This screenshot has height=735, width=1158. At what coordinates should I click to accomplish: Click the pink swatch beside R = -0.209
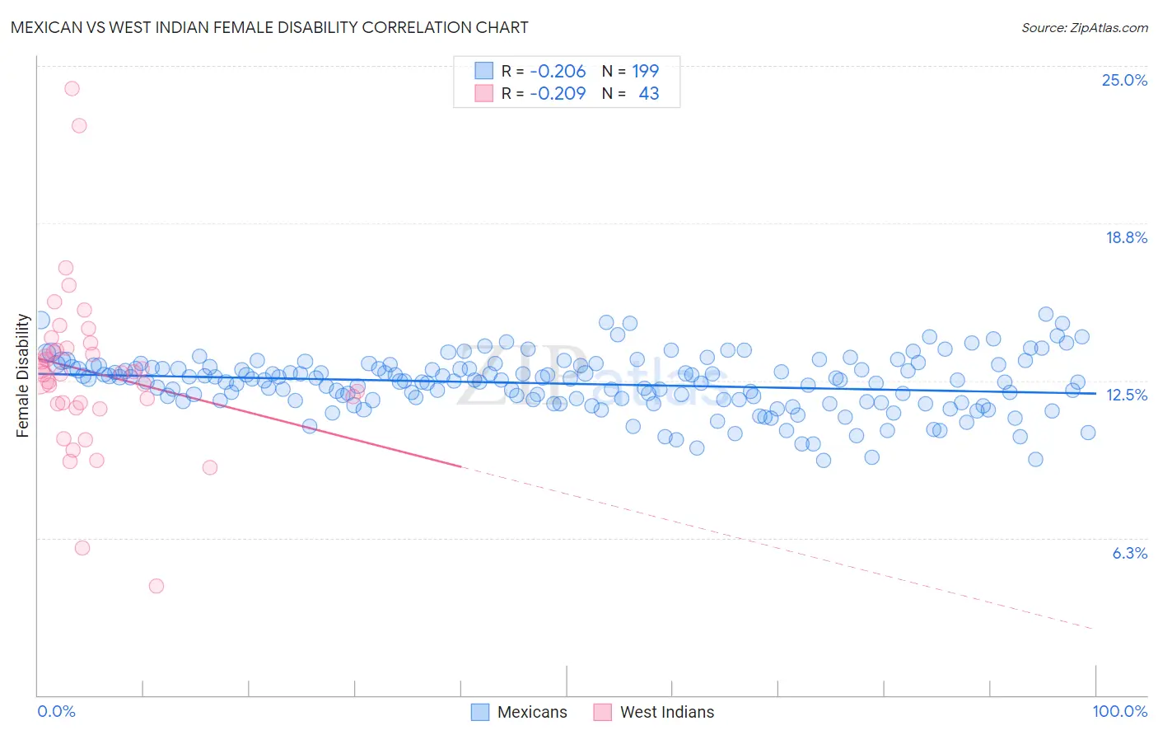click(x=483, y=93)
